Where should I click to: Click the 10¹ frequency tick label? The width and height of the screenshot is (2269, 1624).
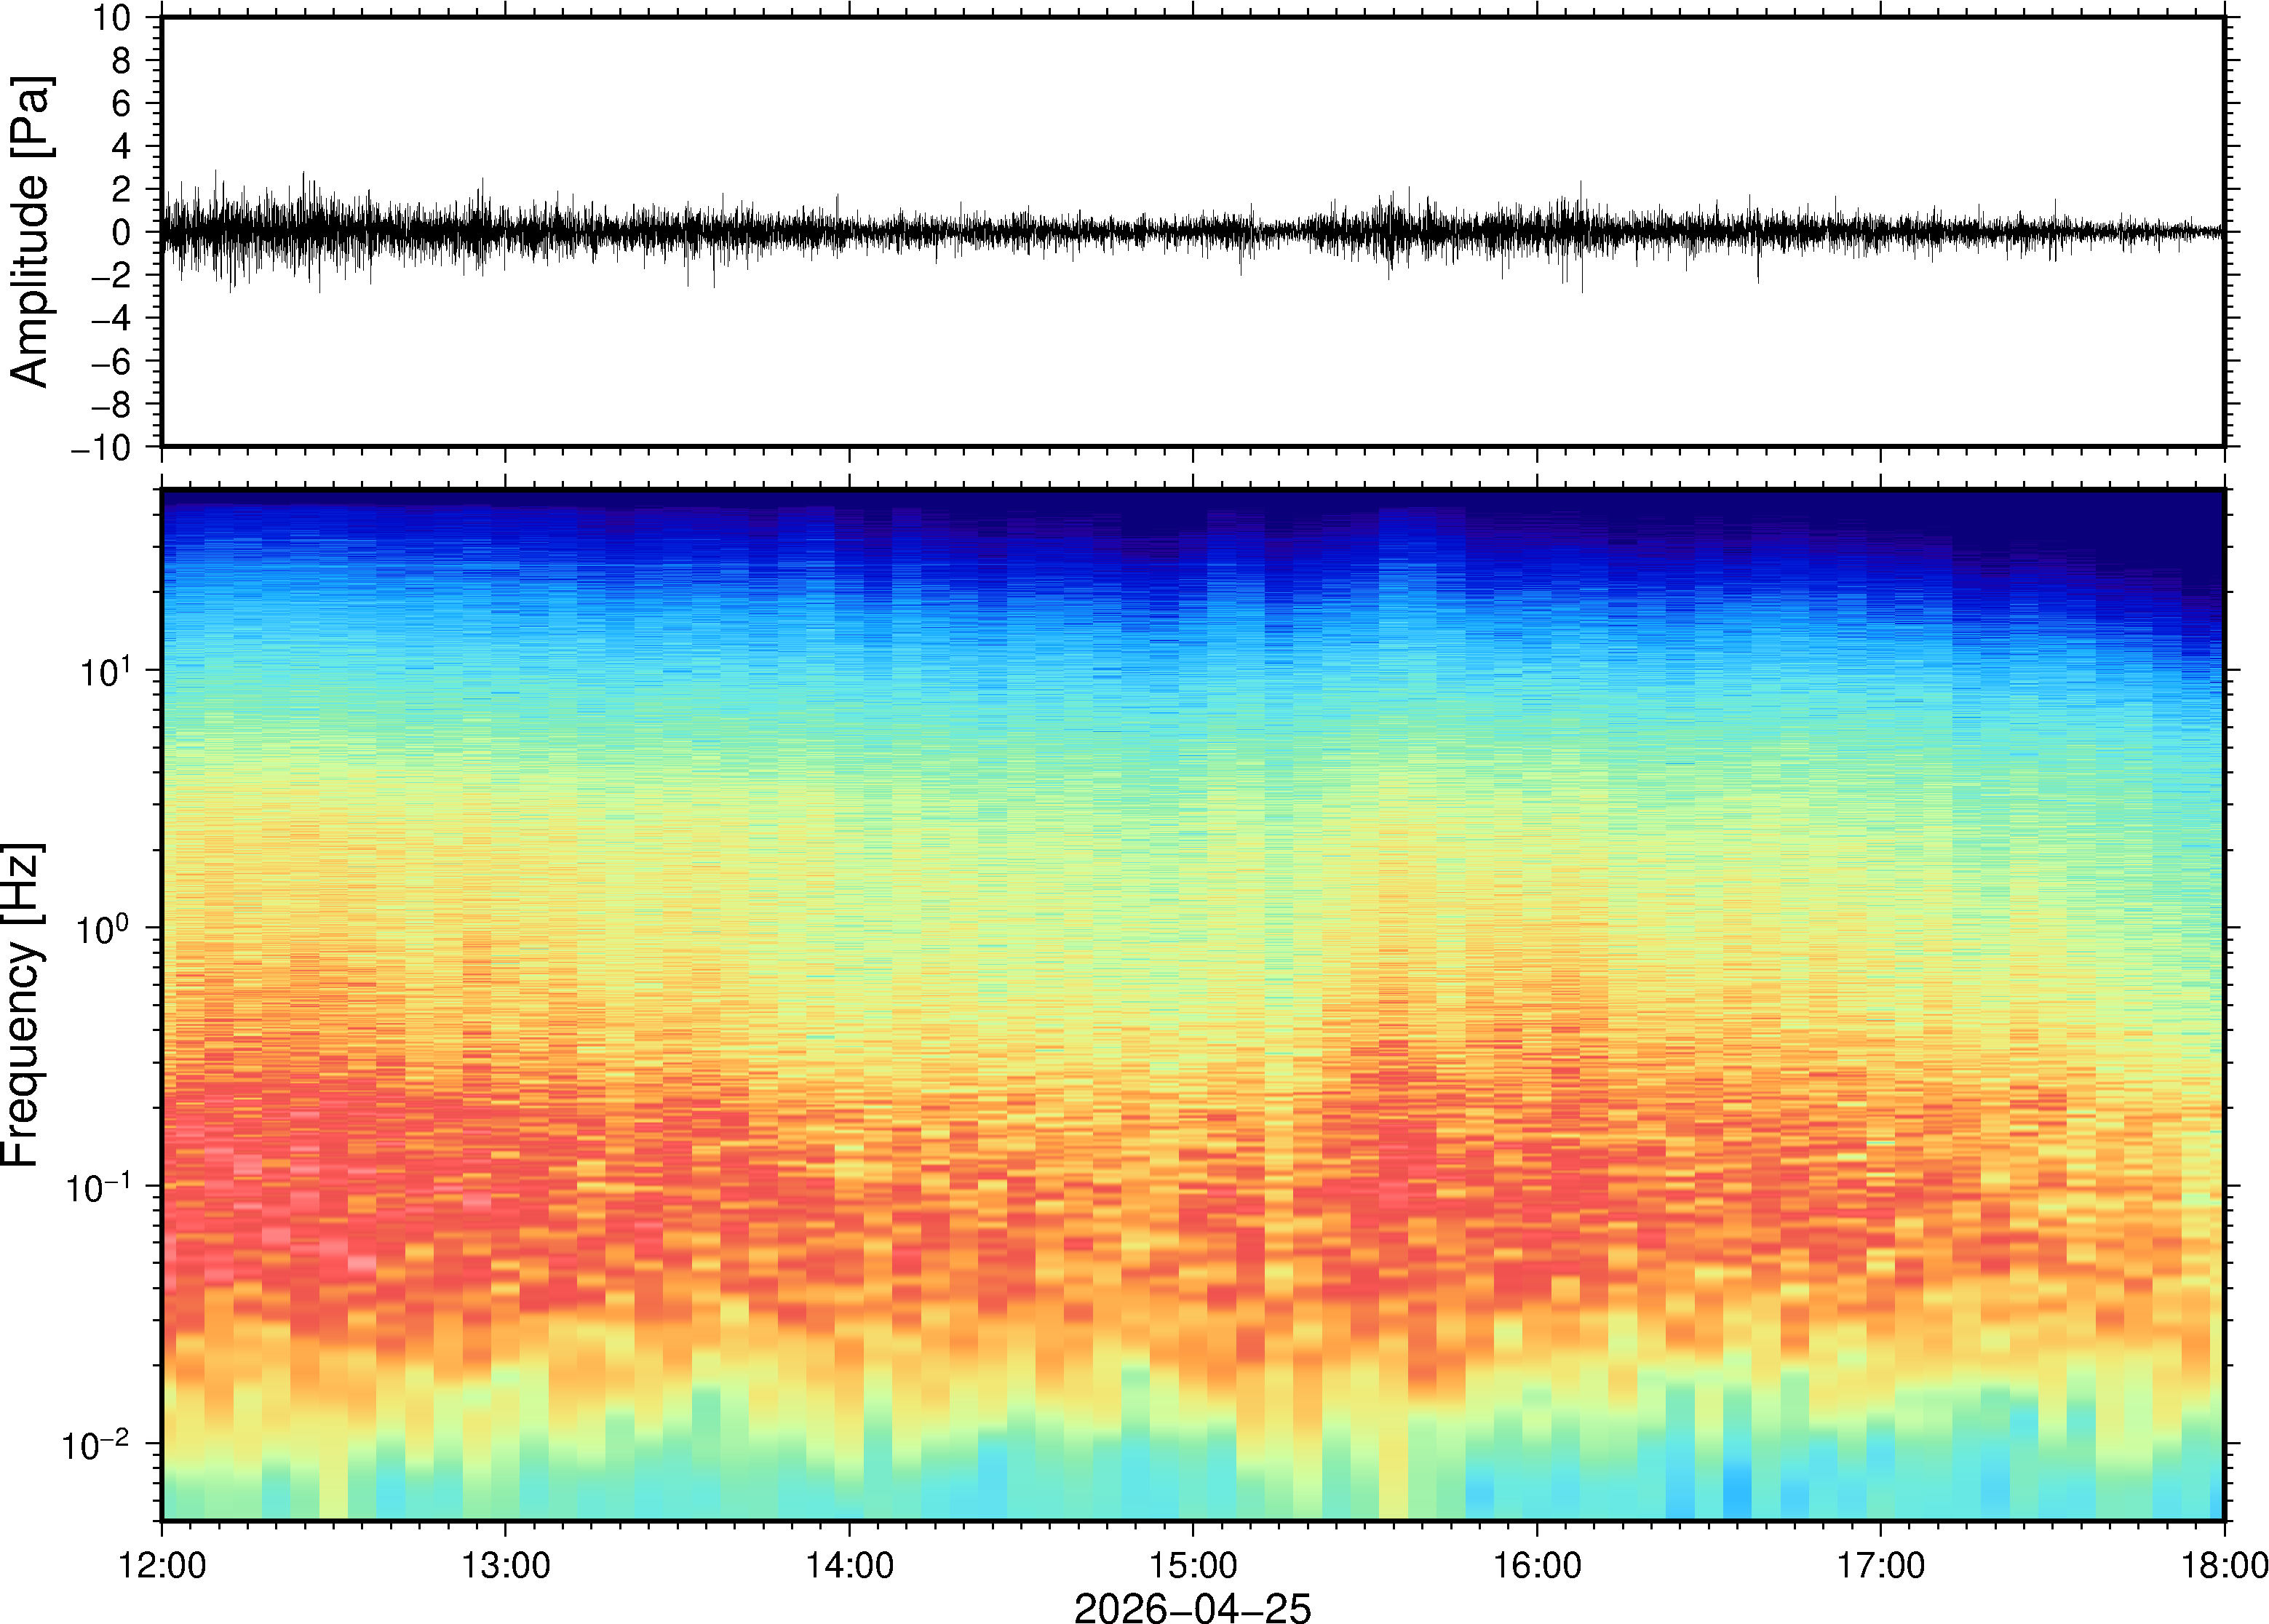105,671
